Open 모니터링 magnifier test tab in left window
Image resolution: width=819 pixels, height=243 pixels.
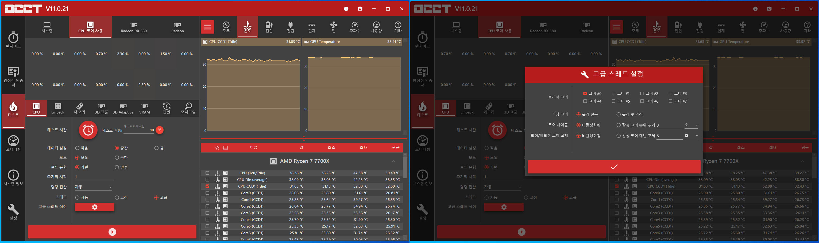point(188,108)
